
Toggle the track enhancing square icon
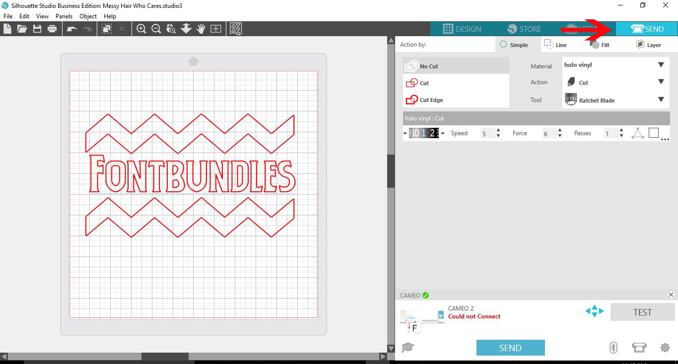(654, 133)
